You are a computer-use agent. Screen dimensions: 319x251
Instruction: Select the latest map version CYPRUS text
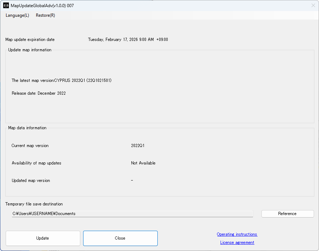[61, 80]
